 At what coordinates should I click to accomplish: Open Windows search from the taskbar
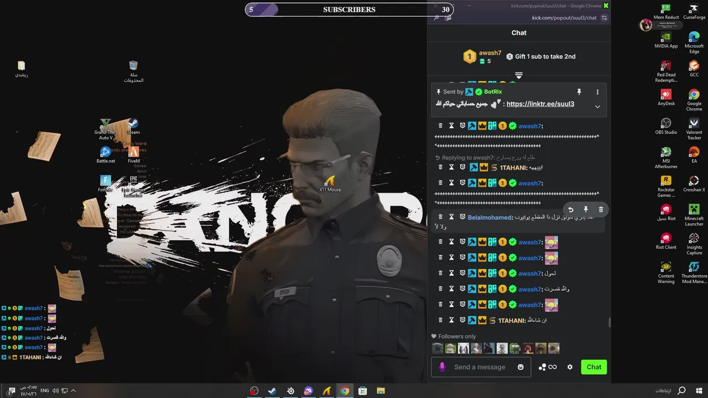point(681,391)
